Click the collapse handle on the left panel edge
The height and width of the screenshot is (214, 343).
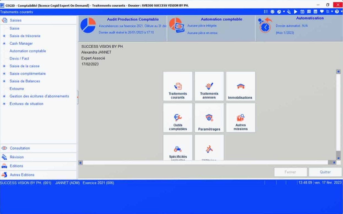coord(78,97)
